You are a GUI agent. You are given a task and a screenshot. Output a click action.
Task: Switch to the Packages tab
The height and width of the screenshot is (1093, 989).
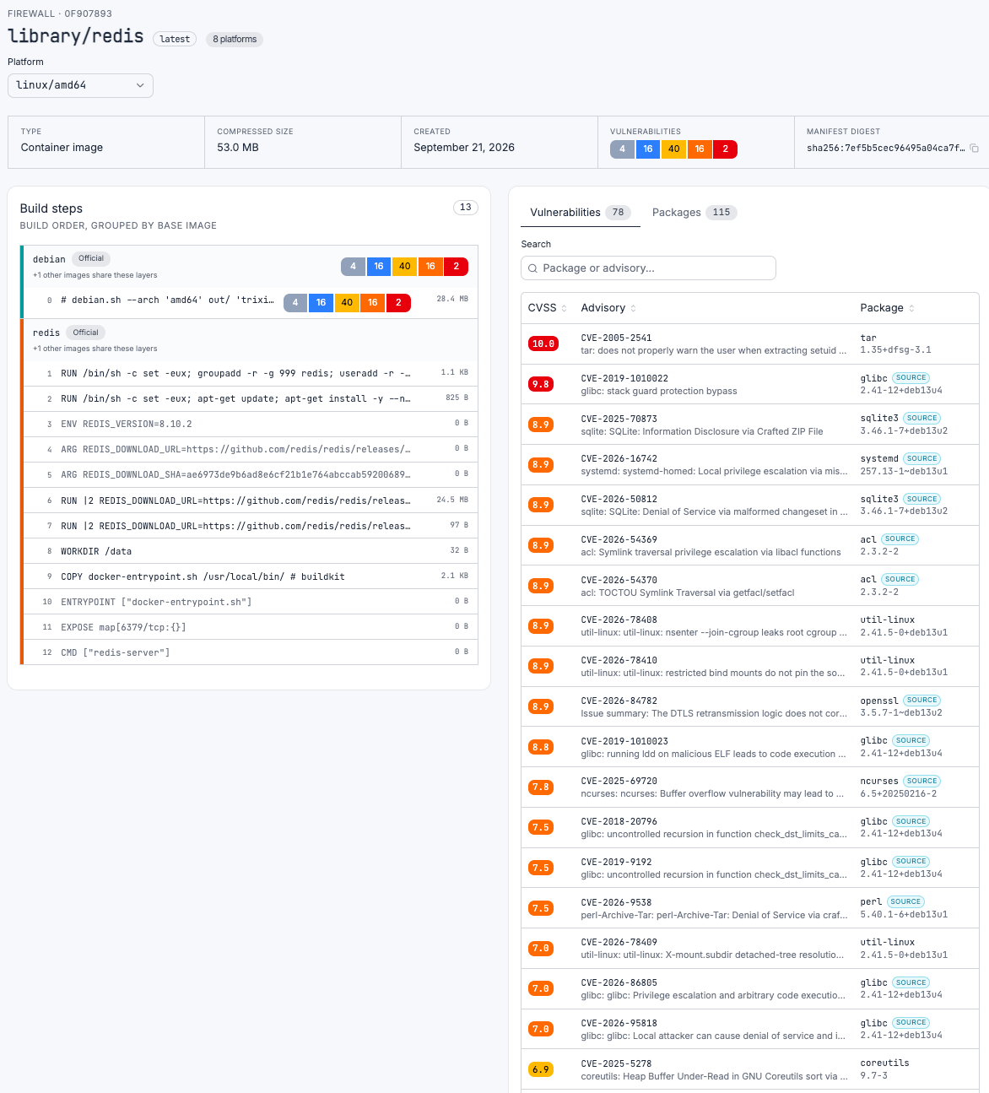pyautogui.click(x=694, y=213)
